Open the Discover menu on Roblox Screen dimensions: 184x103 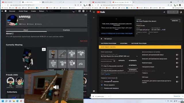(12, 11)
